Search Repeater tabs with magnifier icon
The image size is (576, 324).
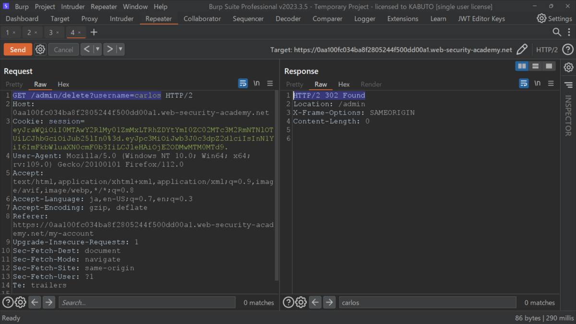(x=557, y=32)
